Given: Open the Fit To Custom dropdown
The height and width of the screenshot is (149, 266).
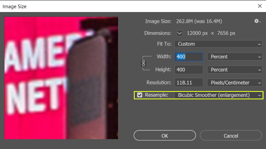Looking at the screenshot, I should tap(218, 44).
